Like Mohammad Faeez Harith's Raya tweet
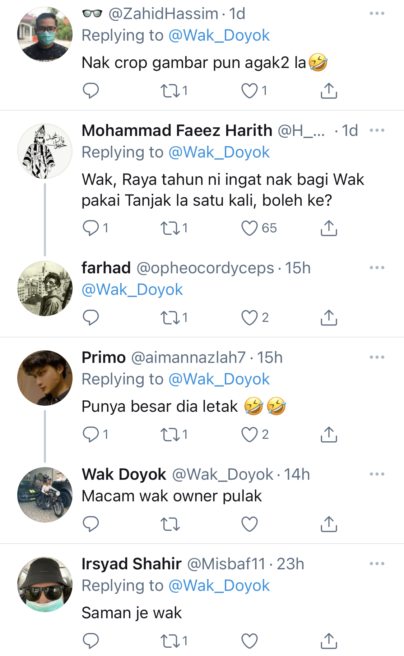 pyautogui.click(x=249, y=228)
